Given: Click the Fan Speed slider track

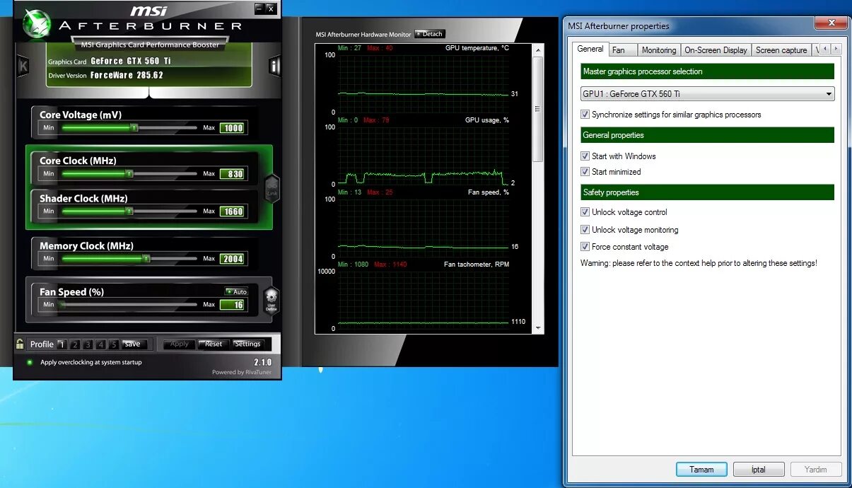Looking at the screenshot, I should tap(129, 305).
